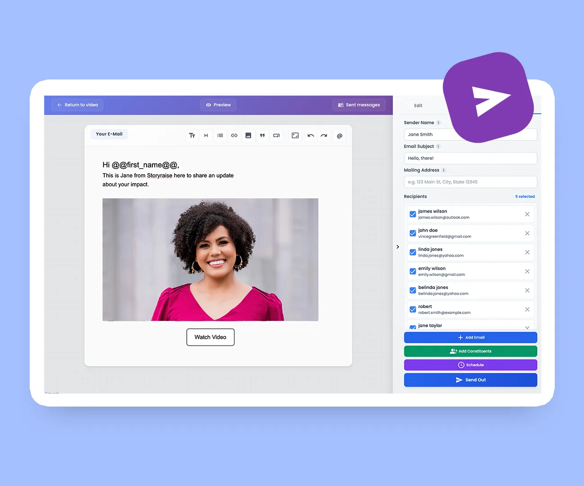Uncheck robert recipient
This screenshot has height=486, width=584.
point(413,310)
